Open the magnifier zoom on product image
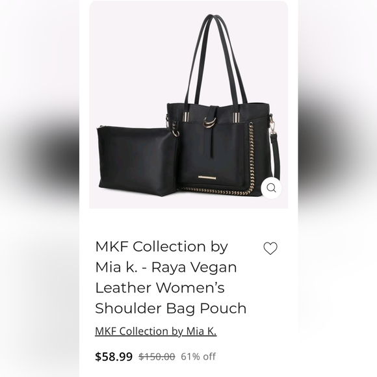Screen dimensions: 377x377 coord(272,188)
